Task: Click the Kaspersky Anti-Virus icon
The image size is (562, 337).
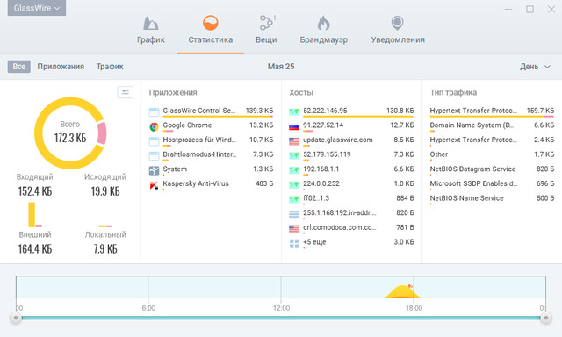Action: pyautogui.click(x=155, y=185)
